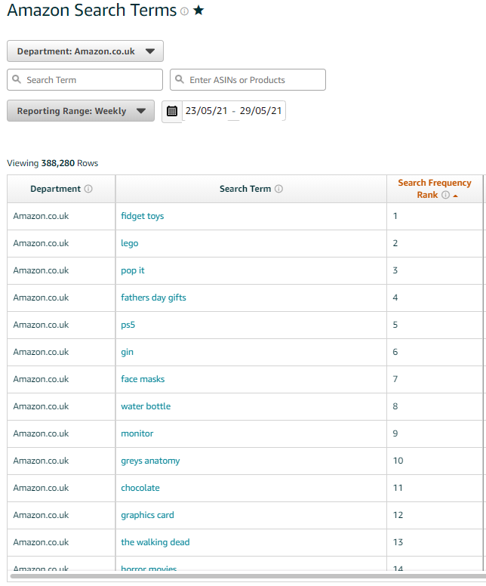
Task: Click the info icon by Search Frequency Rank
Action: click(x=445, y=195)
